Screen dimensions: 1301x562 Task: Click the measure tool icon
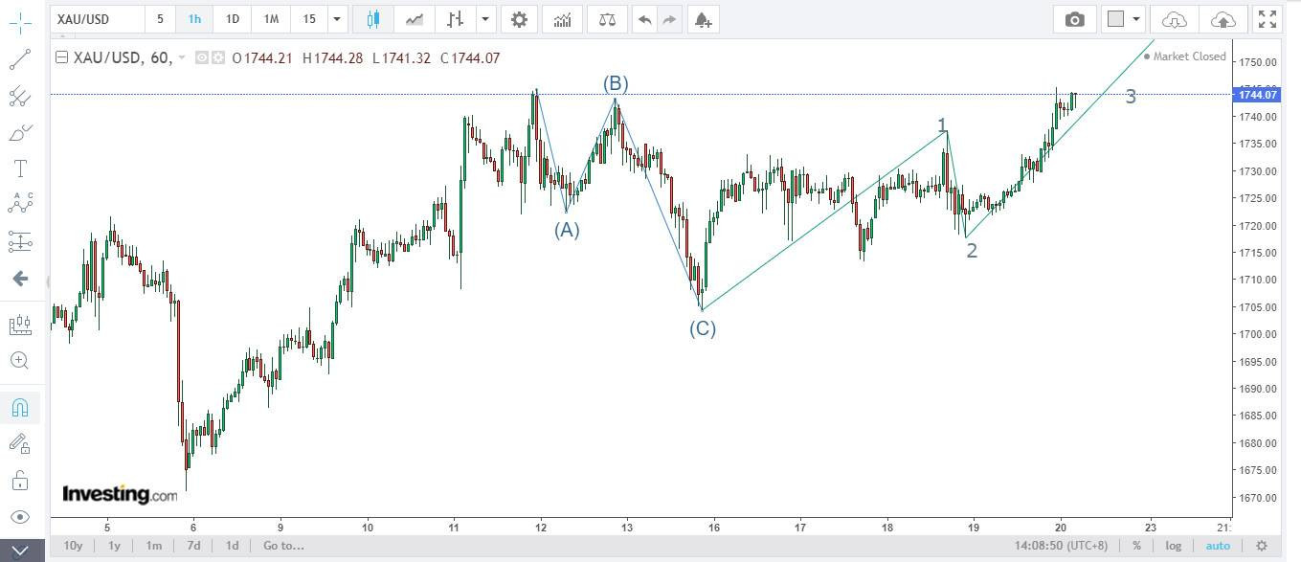click(20, 326)
